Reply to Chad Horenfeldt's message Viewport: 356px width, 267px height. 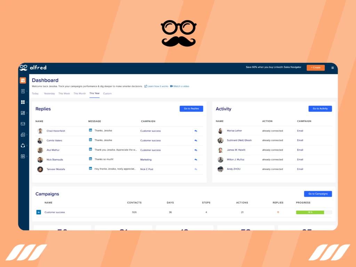(x=196, y=131)
